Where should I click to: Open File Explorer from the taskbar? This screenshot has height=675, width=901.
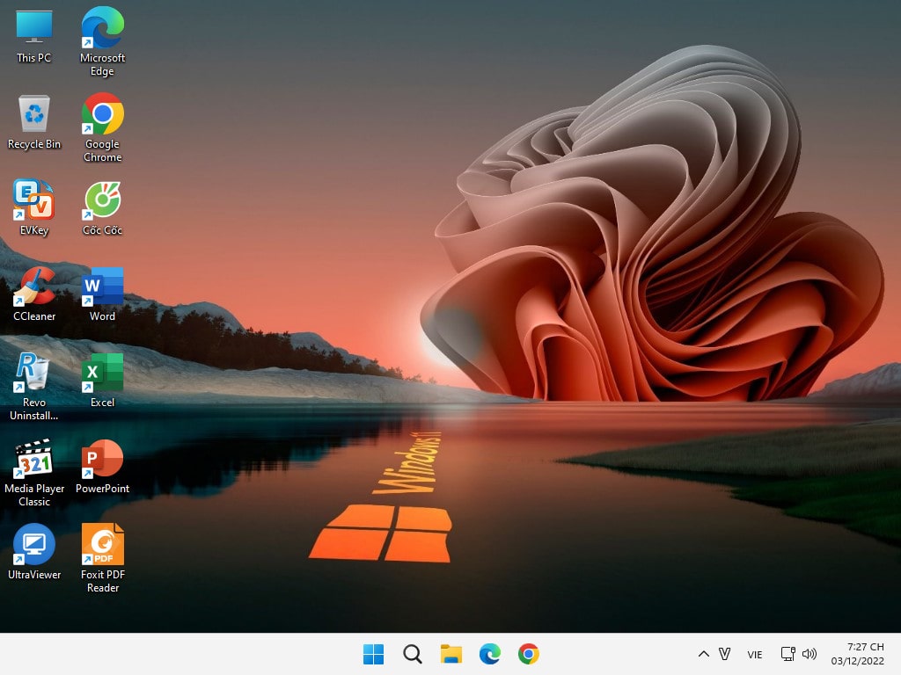[451, 654]
